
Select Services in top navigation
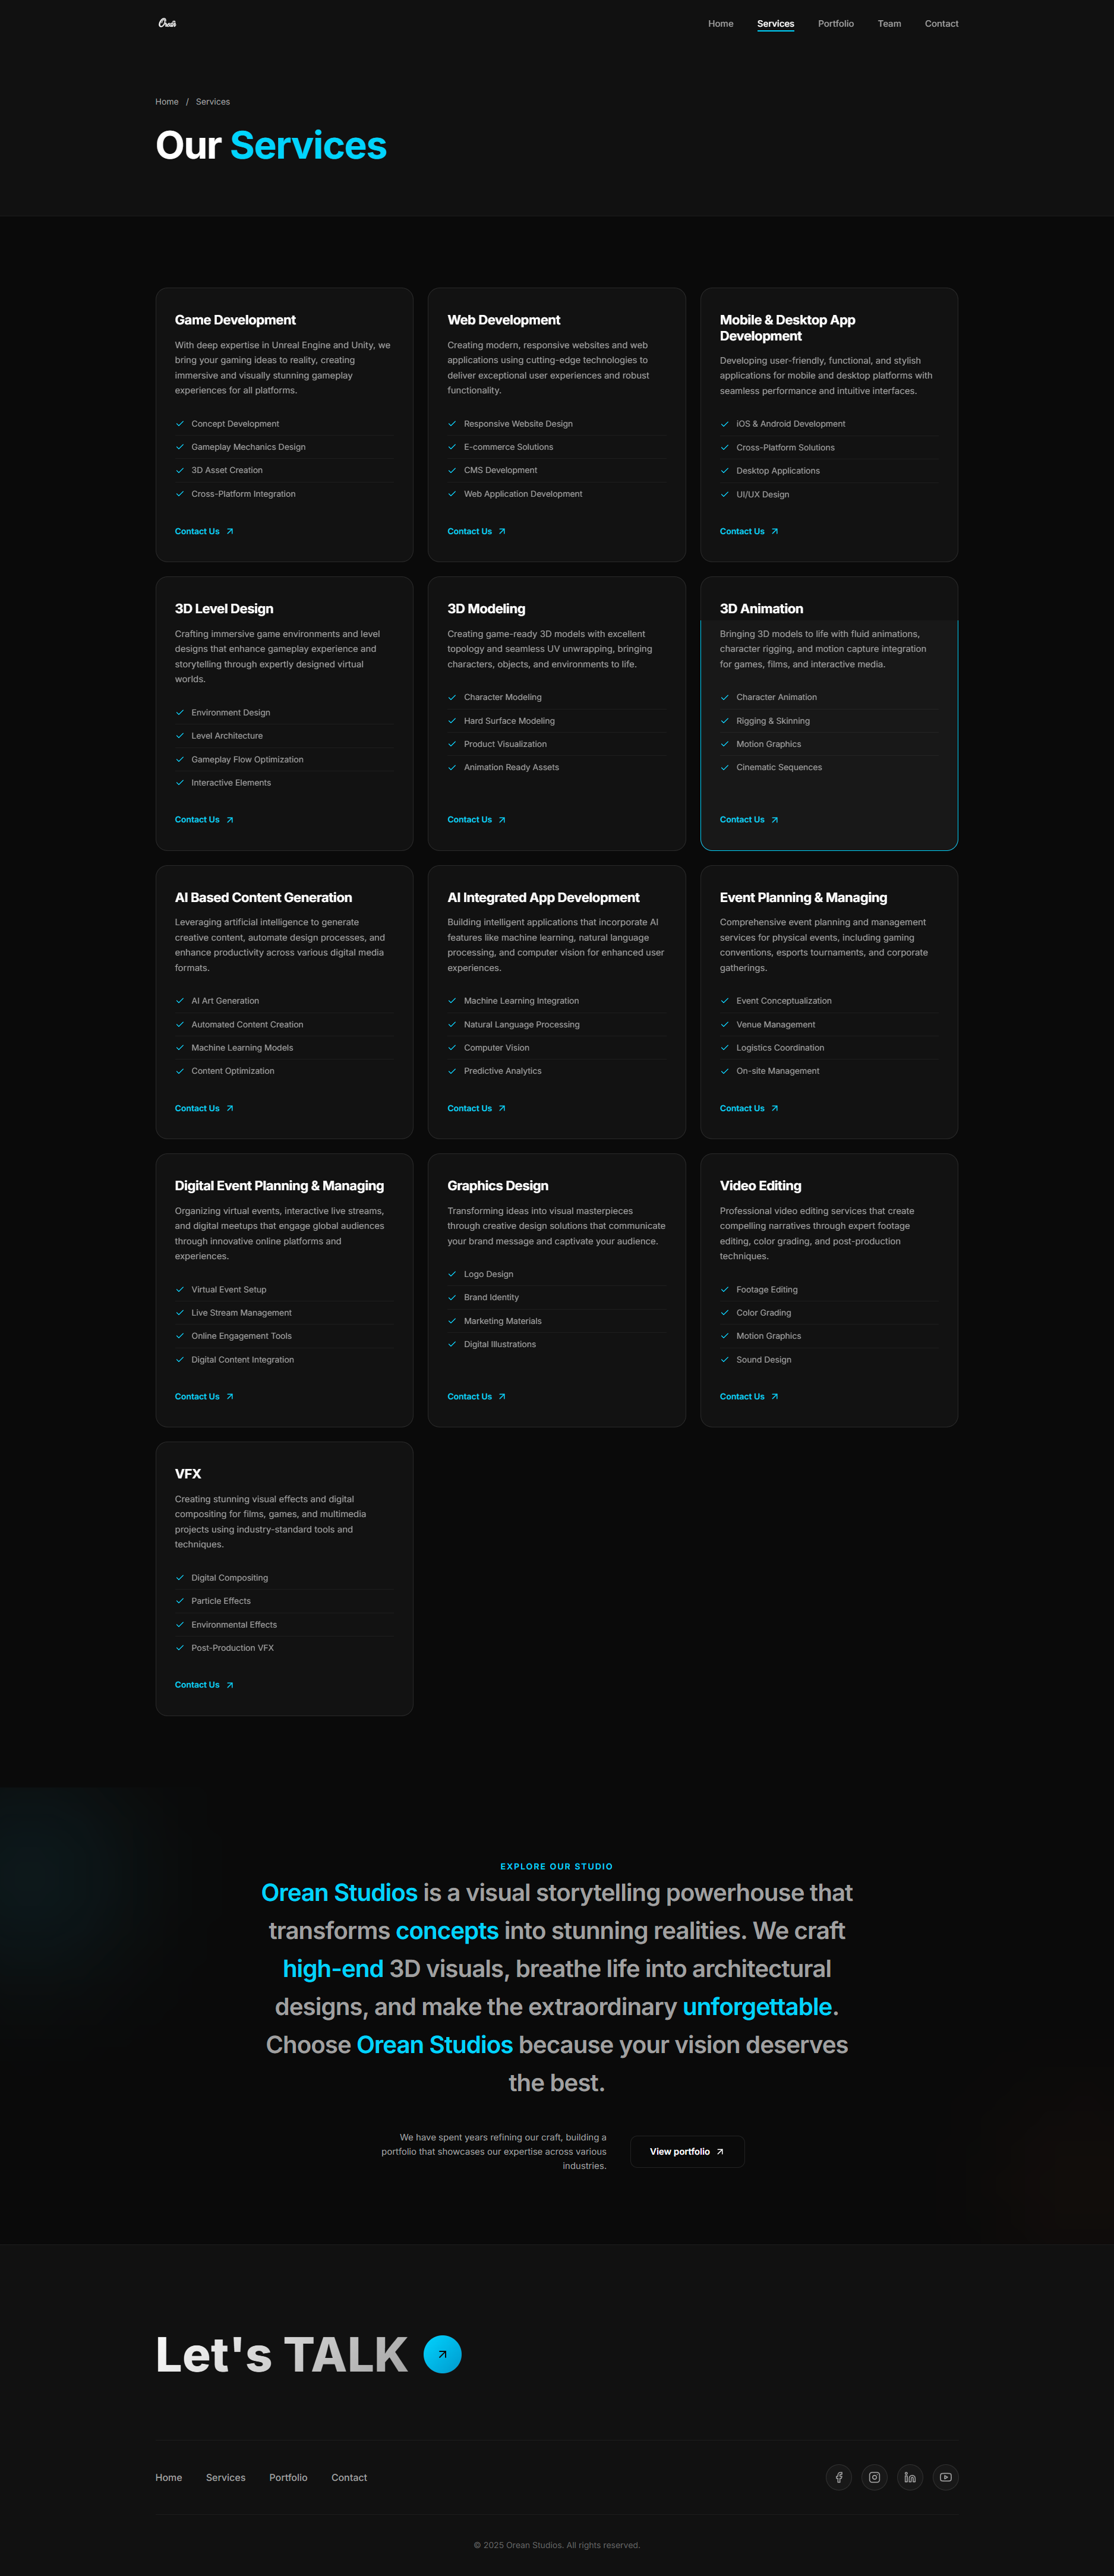point(775,24)
